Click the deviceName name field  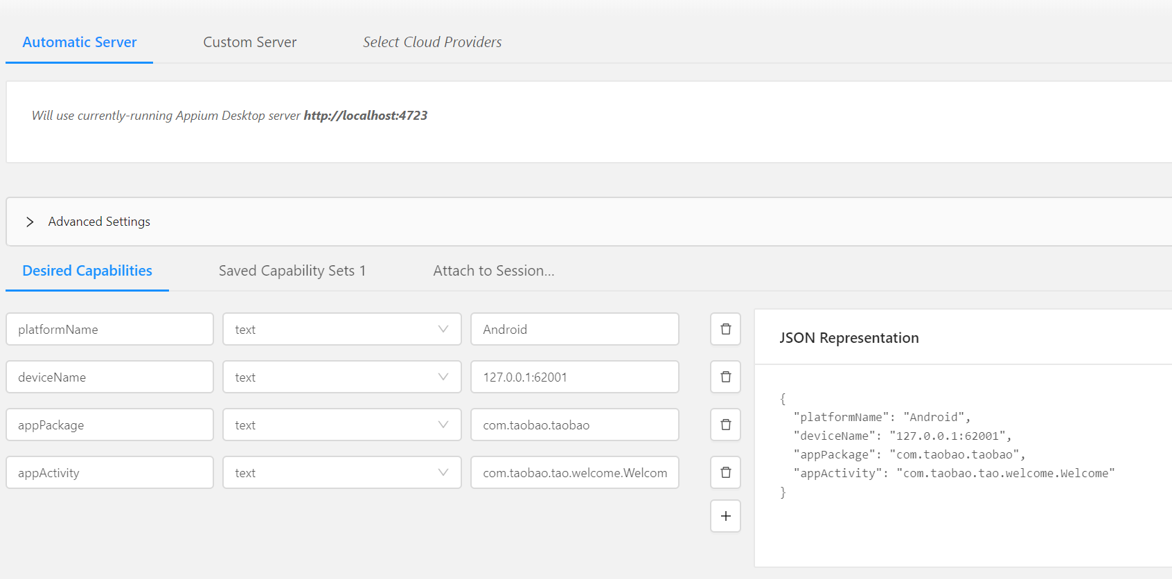[x=109, y=377]
